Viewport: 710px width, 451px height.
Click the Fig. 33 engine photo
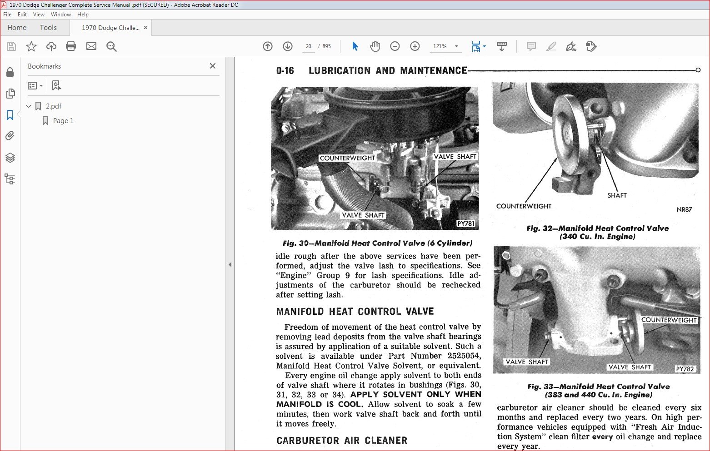tap(597, 310)
